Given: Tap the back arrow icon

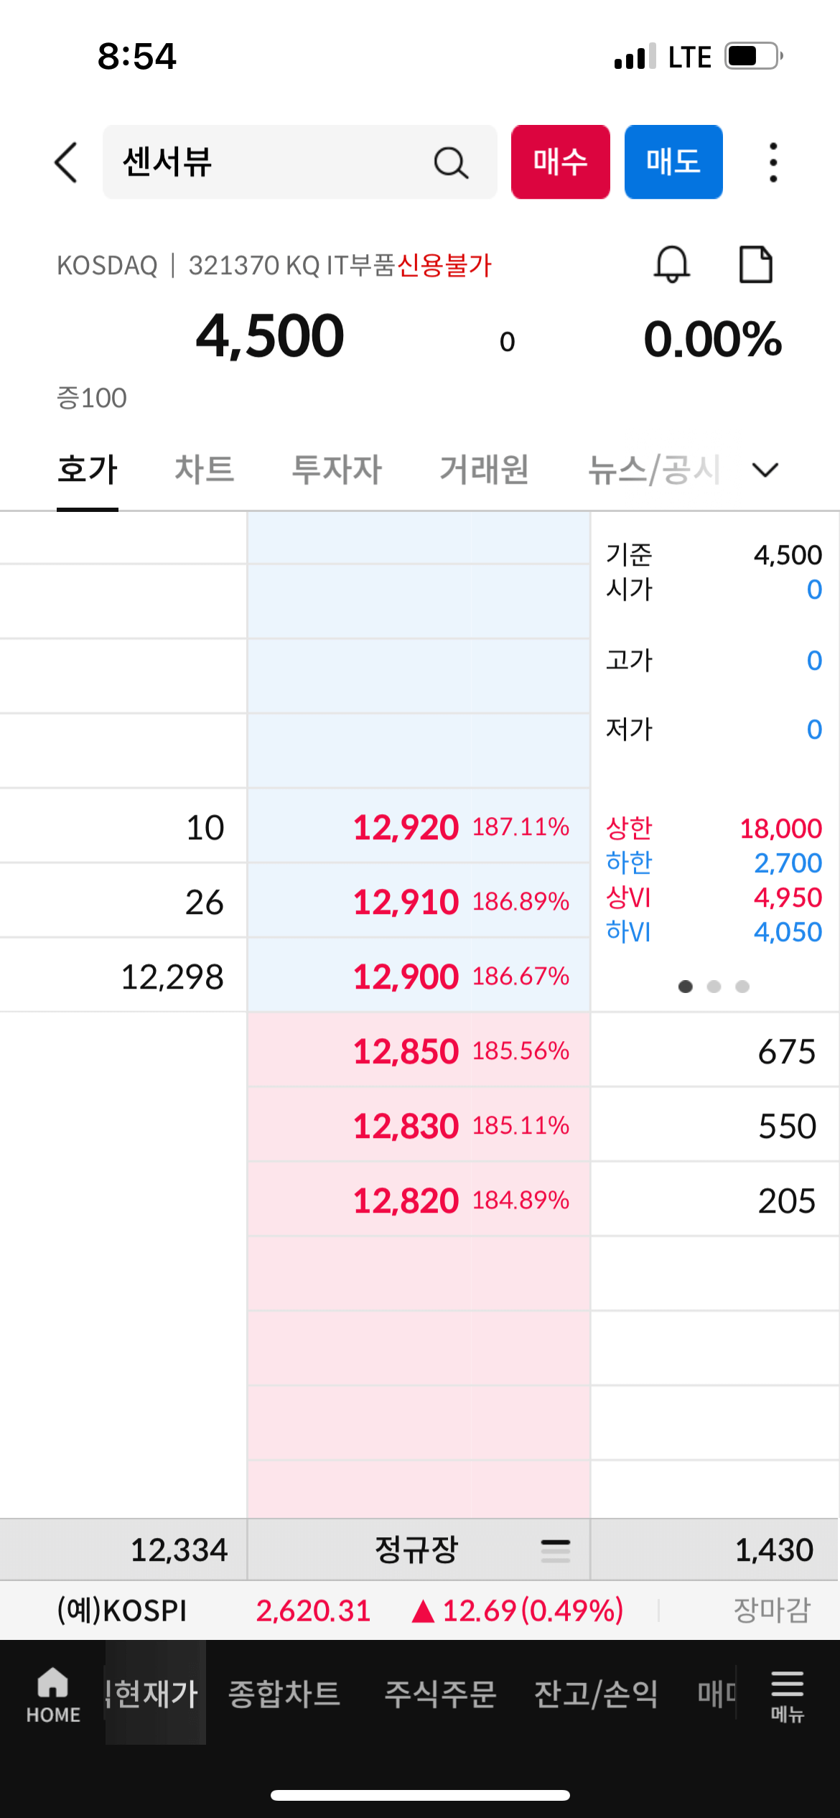Looking at the screenshot, I should [x=66, y=162].
